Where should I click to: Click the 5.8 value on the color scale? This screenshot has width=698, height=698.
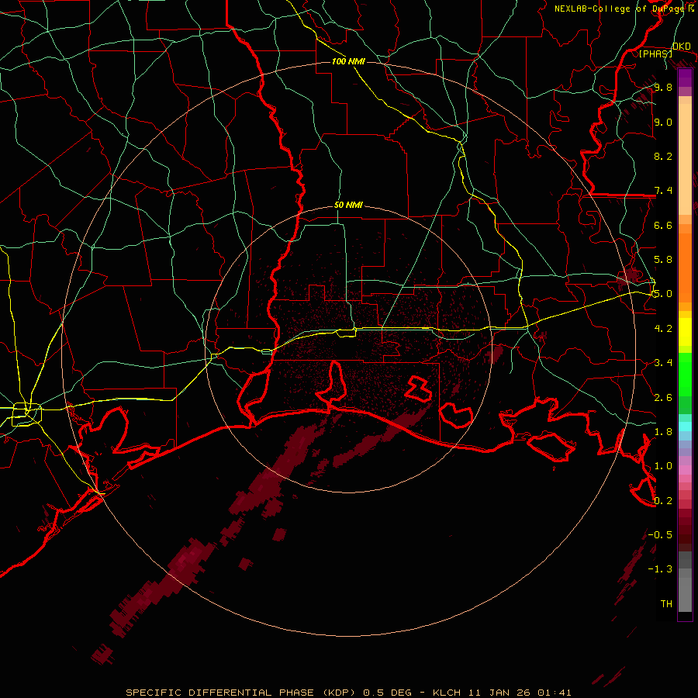coord(663,260)
